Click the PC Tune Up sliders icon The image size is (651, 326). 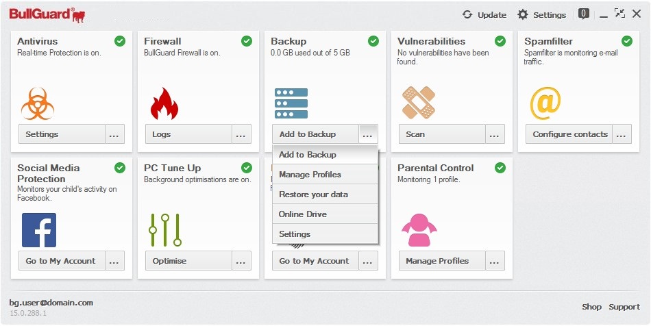point(165,230)
